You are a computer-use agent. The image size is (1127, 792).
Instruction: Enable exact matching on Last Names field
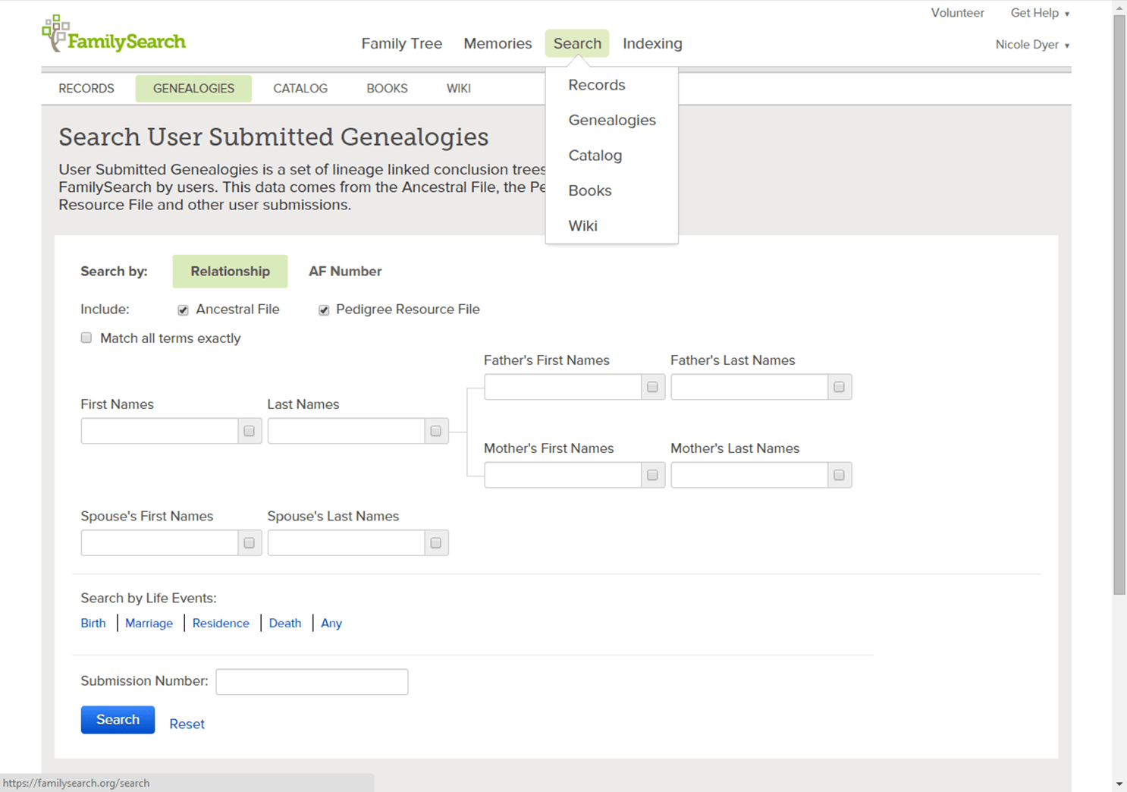click(435, 431)
